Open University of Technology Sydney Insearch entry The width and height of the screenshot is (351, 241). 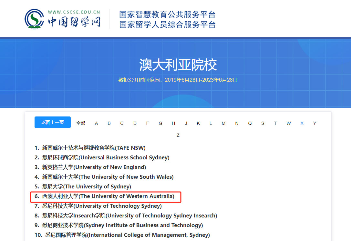[x=126, y=216]
